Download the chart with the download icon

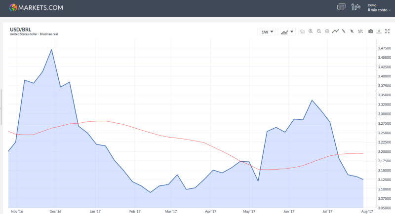(379, 31)
